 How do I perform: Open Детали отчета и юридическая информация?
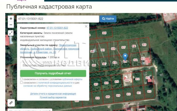pos(53,94)
